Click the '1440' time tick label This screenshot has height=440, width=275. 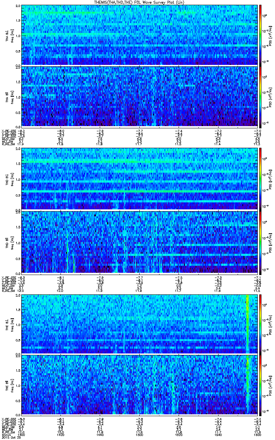pyautogui.click(x=100, y=434)
